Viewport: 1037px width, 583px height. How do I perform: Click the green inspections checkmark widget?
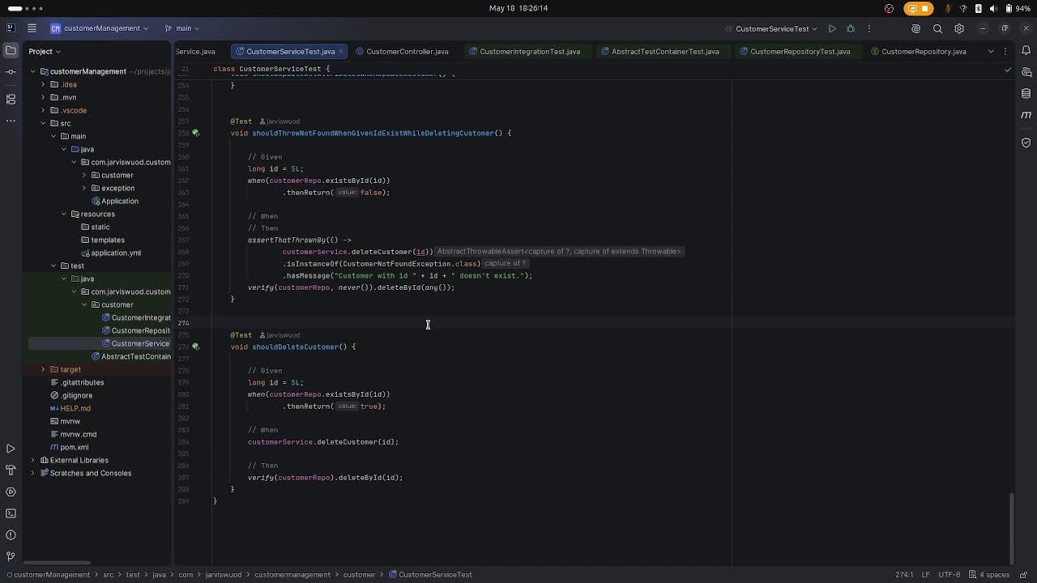1008,70
